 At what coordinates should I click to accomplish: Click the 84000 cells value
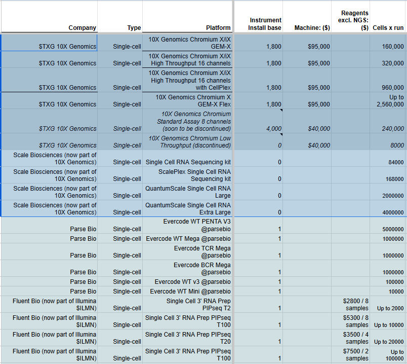pos(388,158)
